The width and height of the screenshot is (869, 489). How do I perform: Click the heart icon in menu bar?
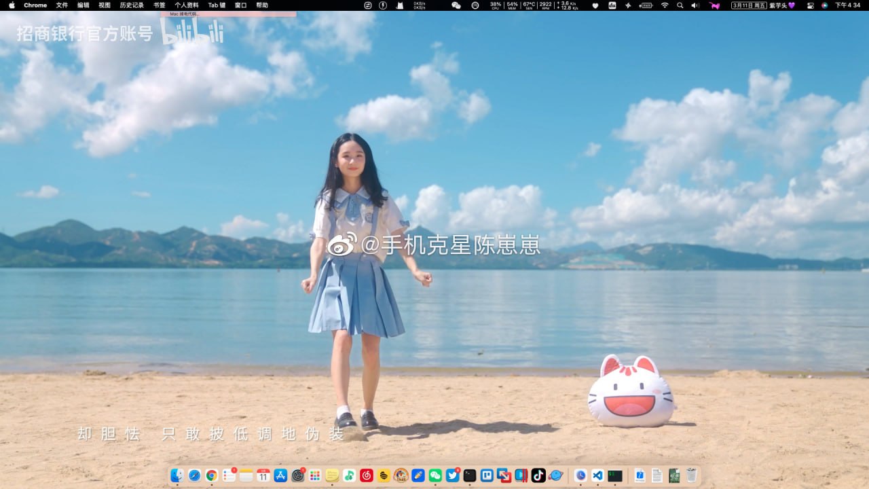(x=595, y=5)
